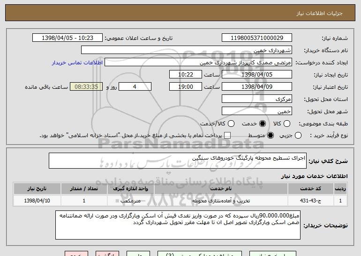Click the service code cell ج-43-431
The height and width of the screenshot is (256, 361).
[310, 201]
